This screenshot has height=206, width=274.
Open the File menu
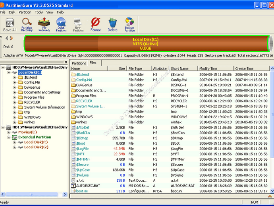pyautogui.click(x=3, y=12)
